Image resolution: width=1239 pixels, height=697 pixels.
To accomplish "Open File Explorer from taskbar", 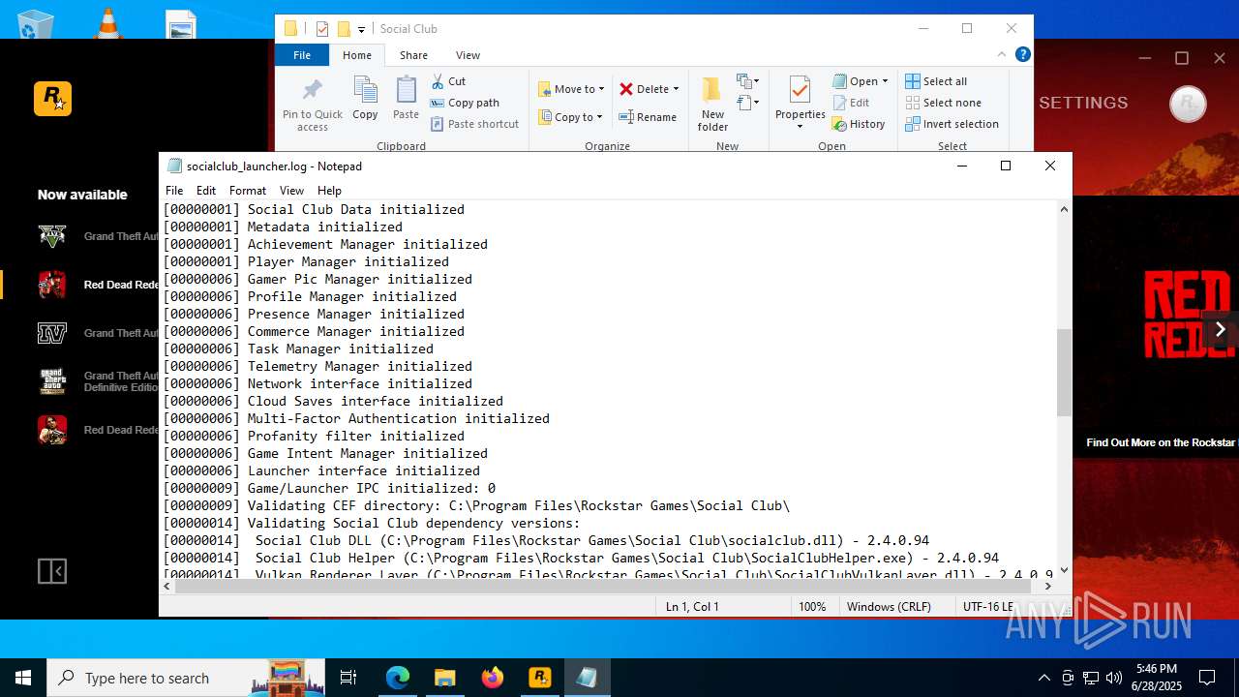I will (x=444, y=678).
